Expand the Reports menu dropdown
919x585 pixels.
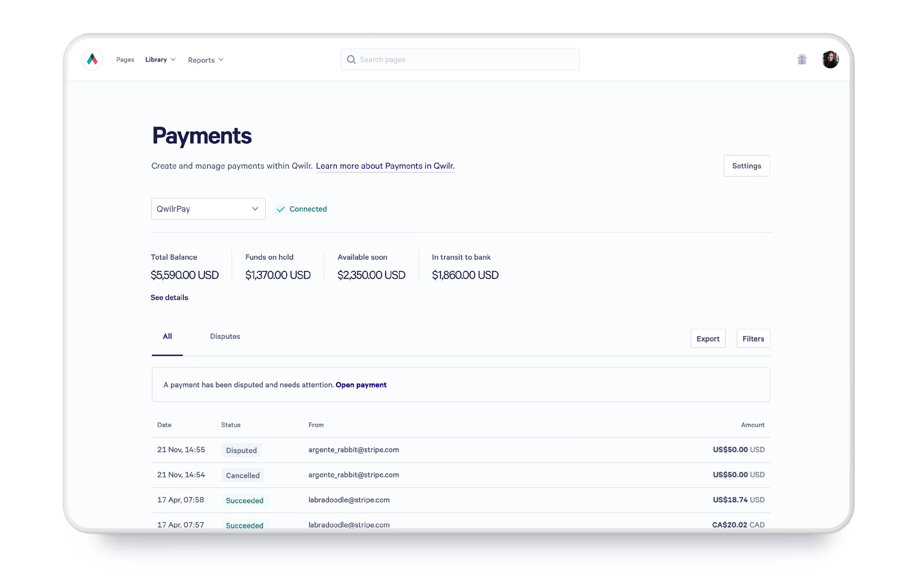coord(205,60)
